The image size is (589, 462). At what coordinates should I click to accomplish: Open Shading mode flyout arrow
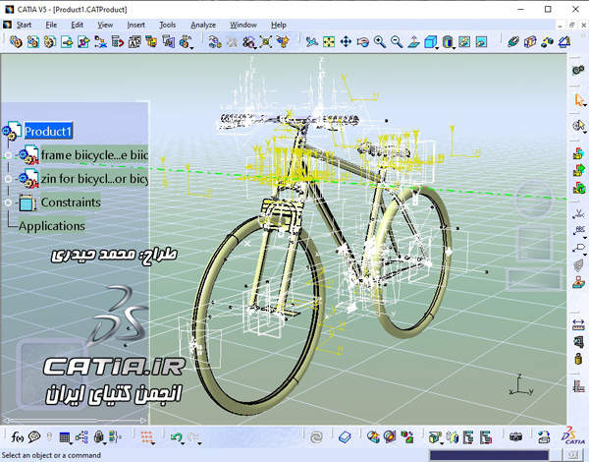pos(455,48)
